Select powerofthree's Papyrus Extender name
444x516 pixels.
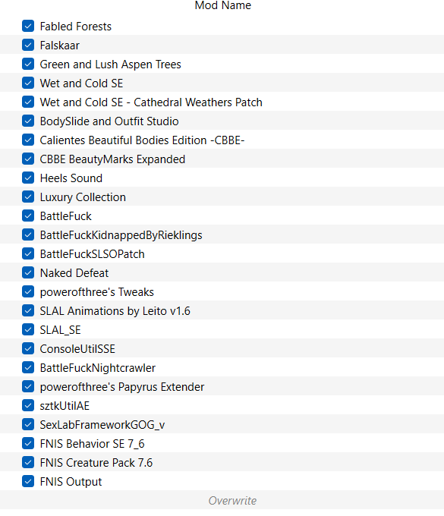pyautogui.click(x=122, y=387)
